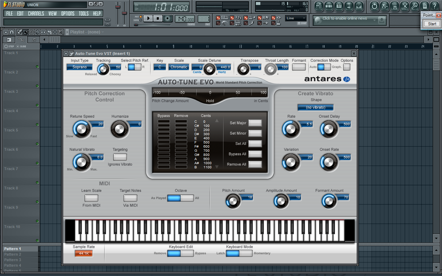Open the playlist view from the toolbar
The width and height of the screenshot is (442, 276).
coord(319,6)
